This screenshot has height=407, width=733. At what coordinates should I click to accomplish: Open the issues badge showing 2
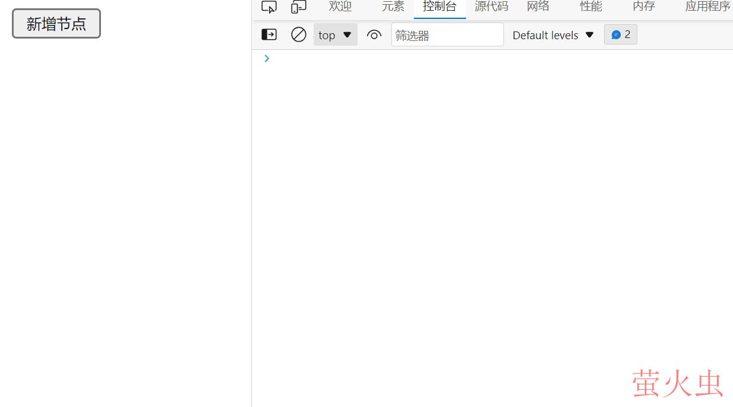pyautogui.click(x=620, y=34)
